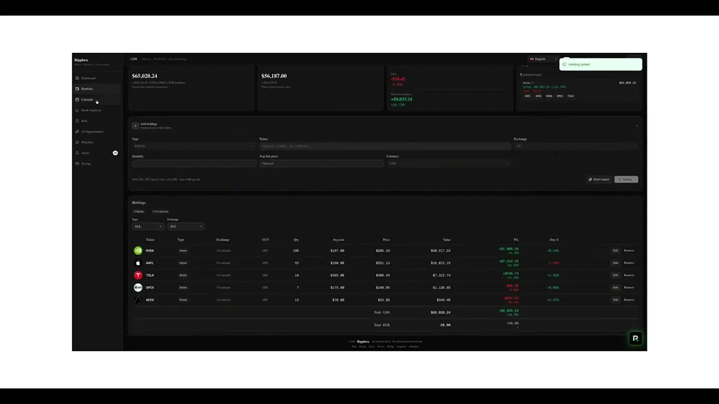Remove the AAPL holding
Viewport: 719px width, 404px height.
629,263
